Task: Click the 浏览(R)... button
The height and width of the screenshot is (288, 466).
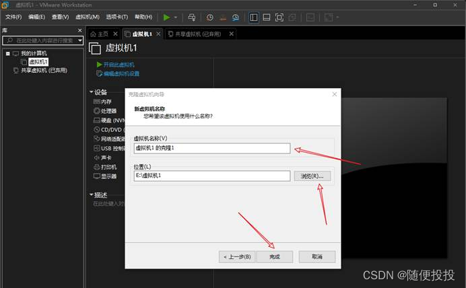Action: click(312, 176)
